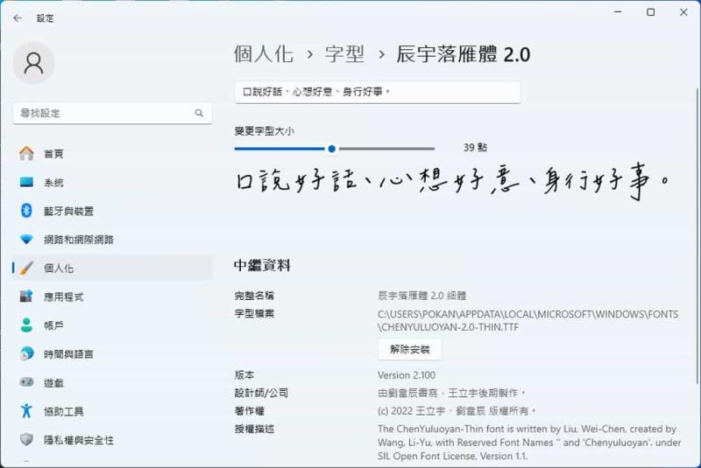Viewport: 701px width, 468px height.
Task: Open 時間與語言 globe icon
Action: [26, 354]
